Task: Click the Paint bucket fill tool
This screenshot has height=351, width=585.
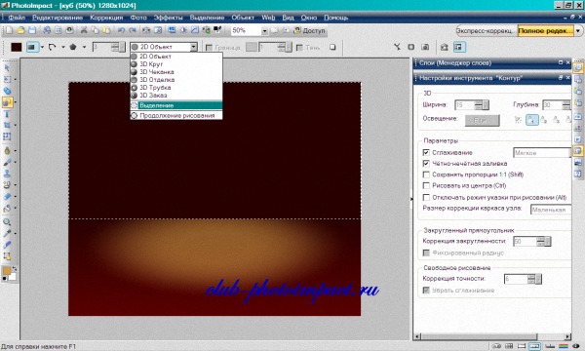Action: (x=7, y=209)
